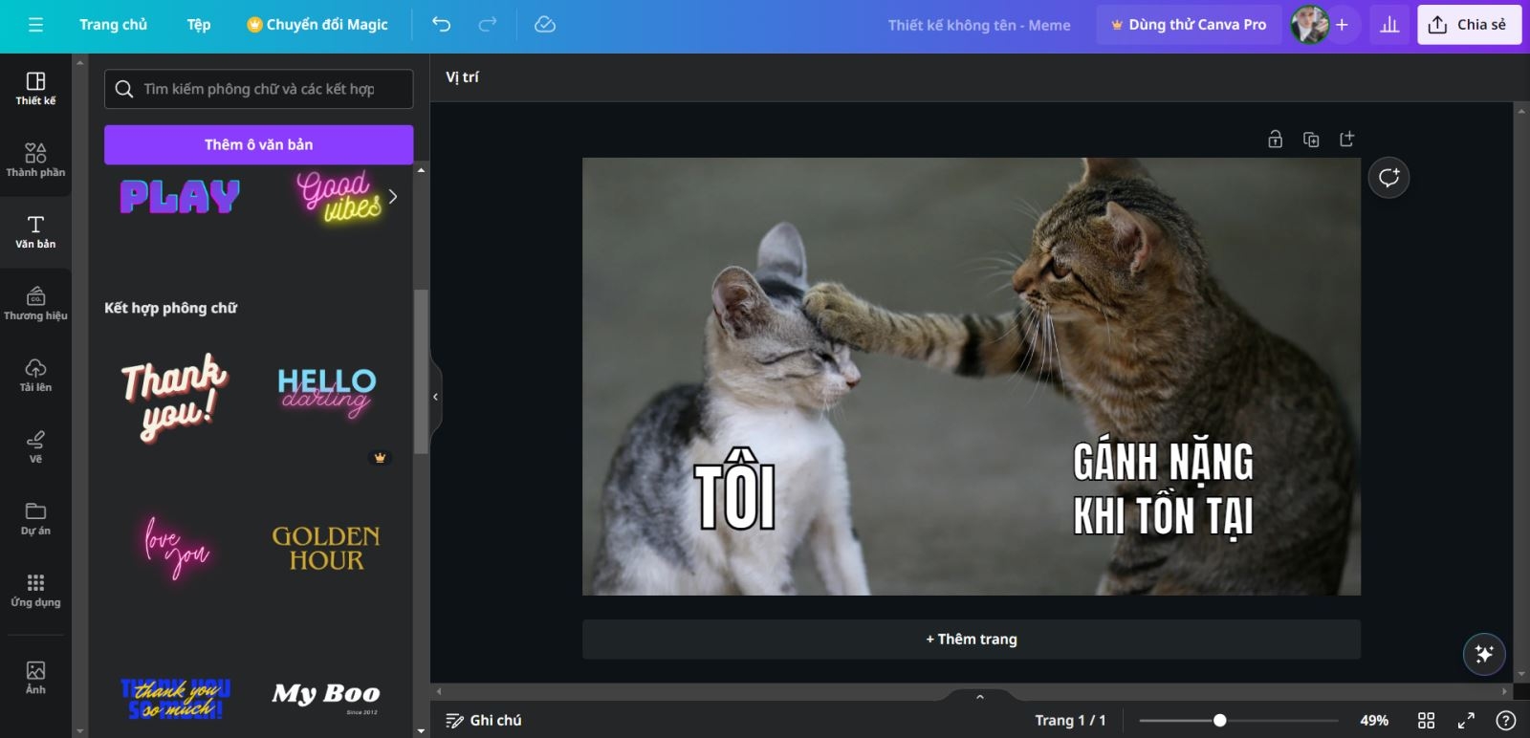Select HELLO darling font combination
The width and height of the screenshot is (1530, 738).
326,393
